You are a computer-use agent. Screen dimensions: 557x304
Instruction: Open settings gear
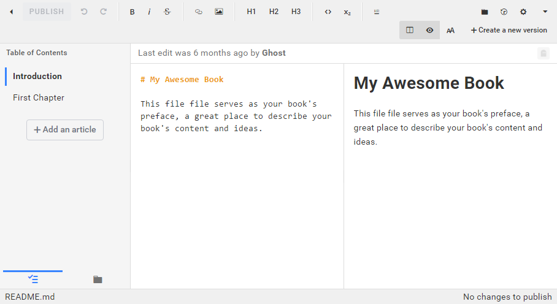point(523,12)
